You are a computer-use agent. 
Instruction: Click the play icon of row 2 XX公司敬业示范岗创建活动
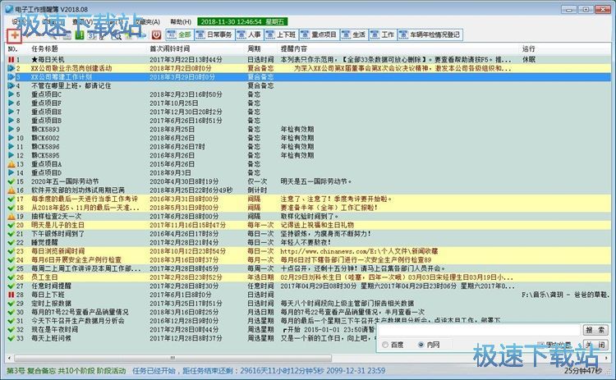11,68
